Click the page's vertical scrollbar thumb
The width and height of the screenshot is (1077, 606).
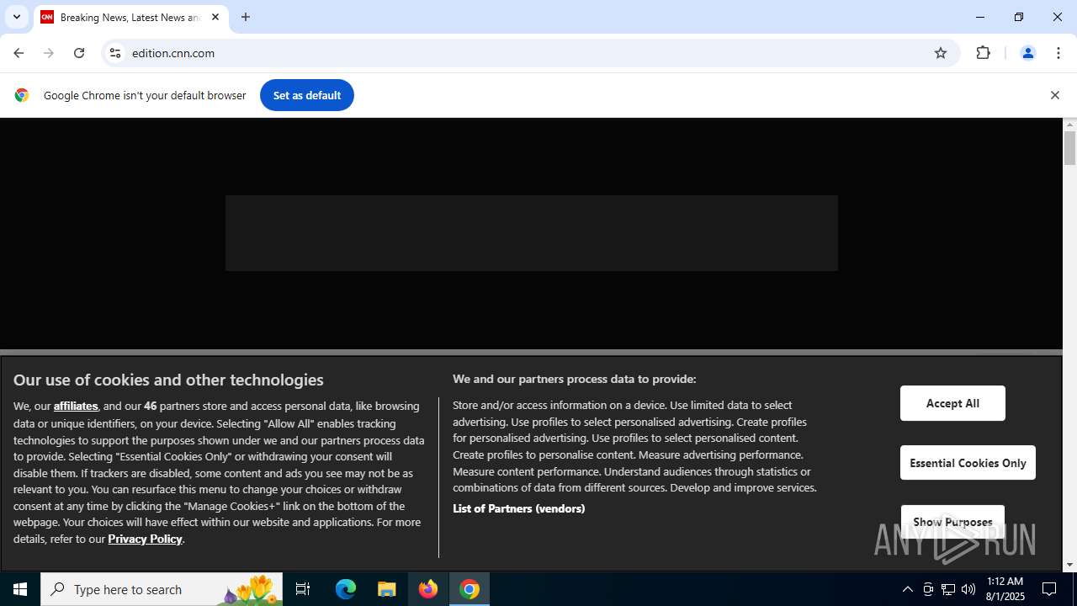coord(1069,148)
